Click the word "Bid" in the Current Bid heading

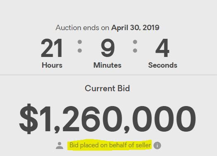coord(124,88)
